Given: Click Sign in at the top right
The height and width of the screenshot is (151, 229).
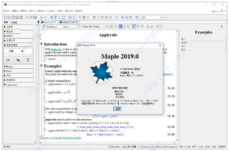Looking at the screenshot, I should tap(215, 11).
